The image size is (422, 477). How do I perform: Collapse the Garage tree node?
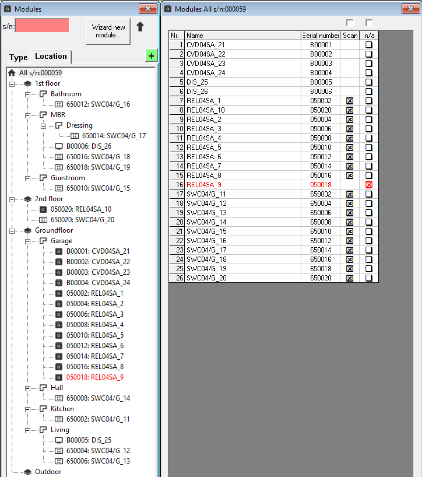28,241
